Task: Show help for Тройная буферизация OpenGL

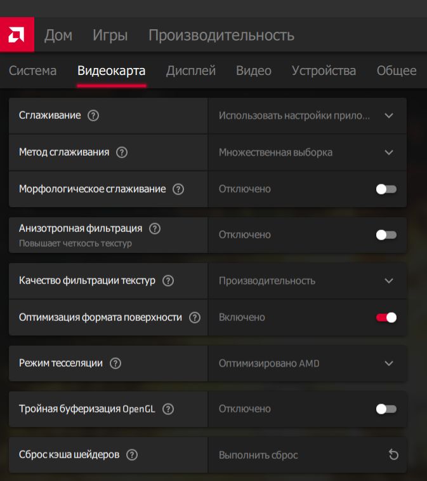Action: click(x=168, y=409)
